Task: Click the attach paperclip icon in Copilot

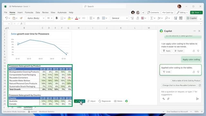Action: pyautogui.click(x=168, y=99)
